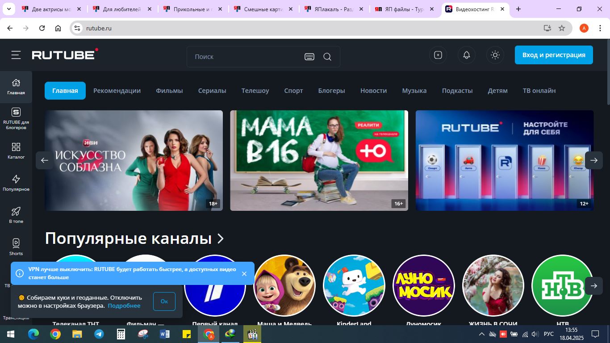Advance popular channels carousel right
The height and width of the screenshot is (343, 610).
click(x=594, y=286)
